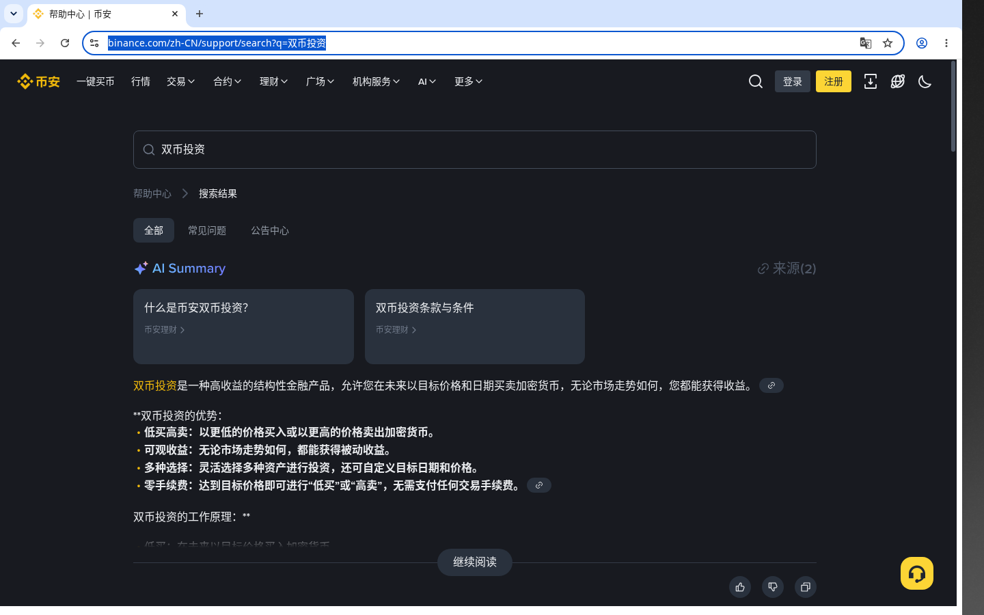Open the 什么是币安双币投资? card
This screenshot has height=615, width=984.
(x=243, y=327)
